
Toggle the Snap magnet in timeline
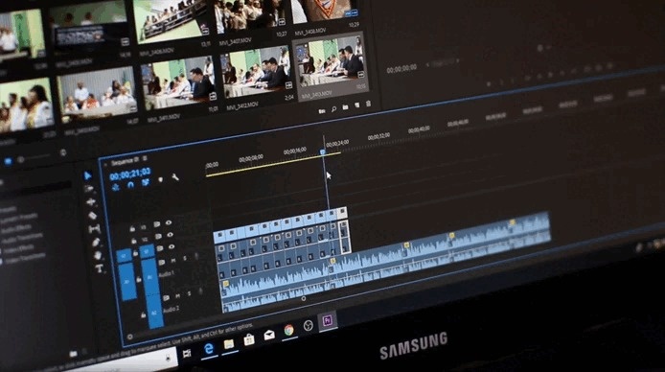tap(130, 184)
